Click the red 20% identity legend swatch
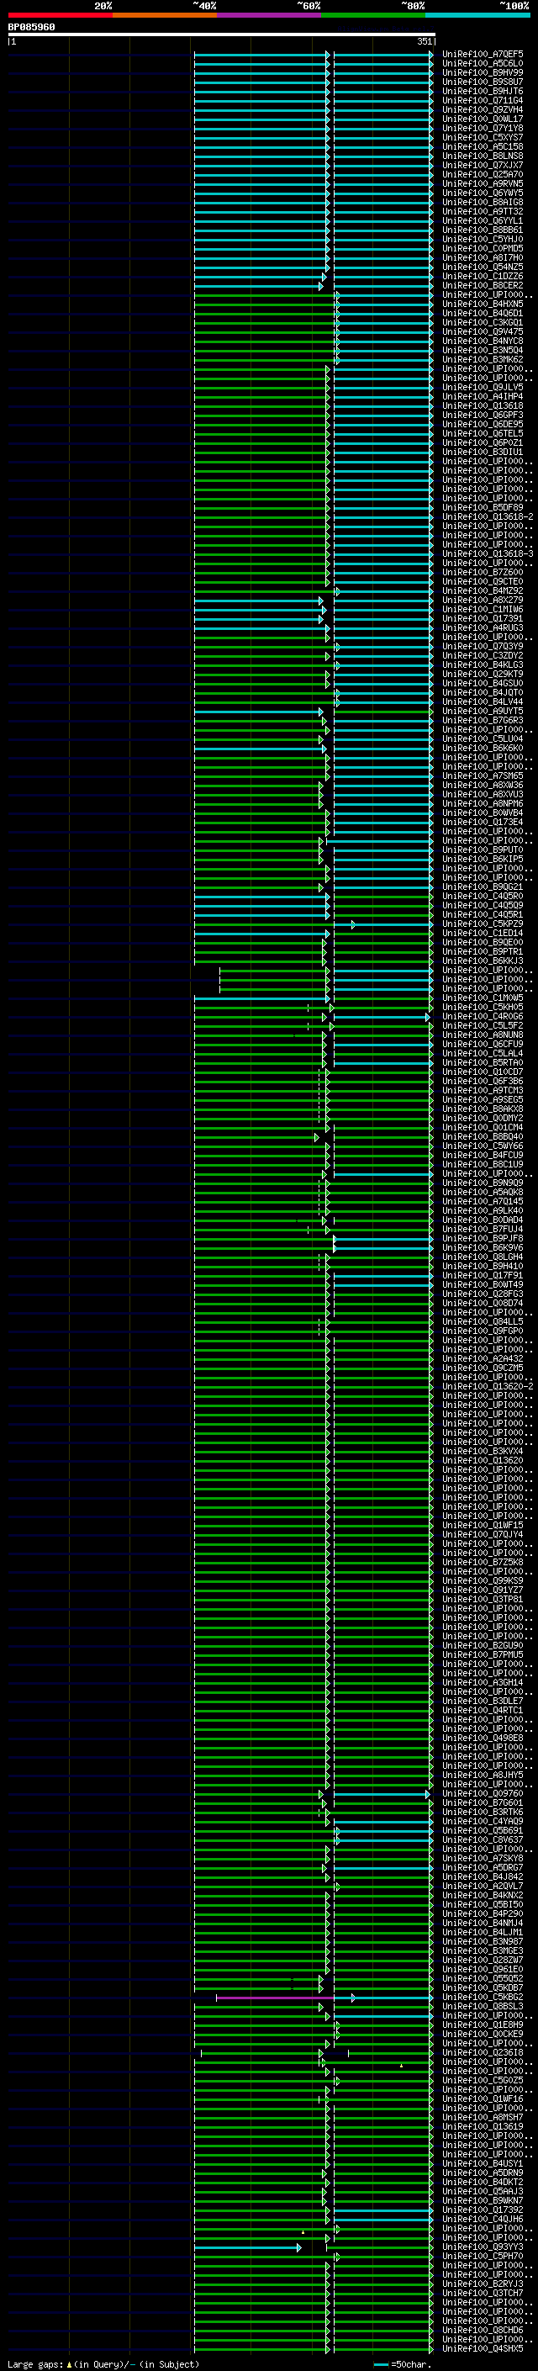This screenshot has height=2371, width=538. [60, 15]
